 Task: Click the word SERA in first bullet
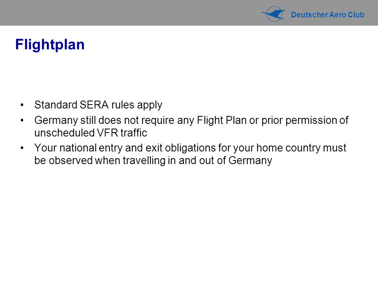coord(94,105)
